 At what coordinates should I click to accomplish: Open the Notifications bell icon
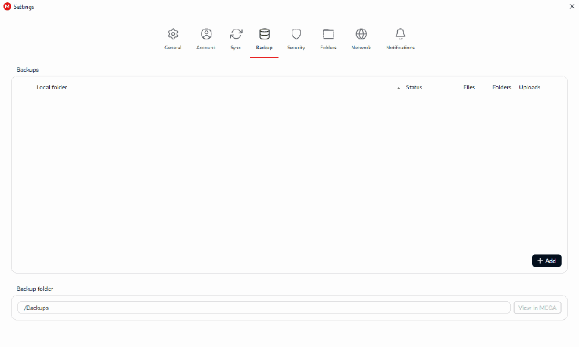point(400,34)
